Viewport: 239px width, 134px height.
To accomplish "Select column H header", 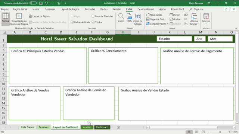I will point(123,32).
